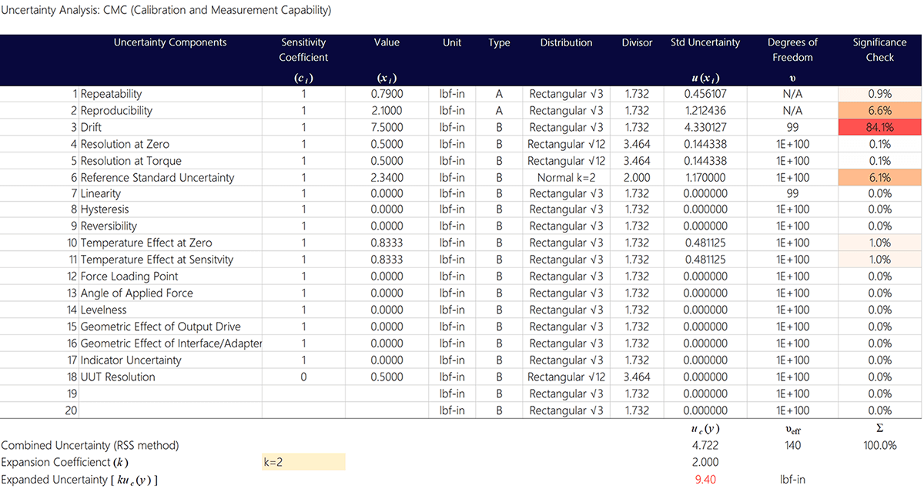Click the 'Distribution' column header
Image resolution: width=924 pixels, height=489 pixels.
(566, 42)
